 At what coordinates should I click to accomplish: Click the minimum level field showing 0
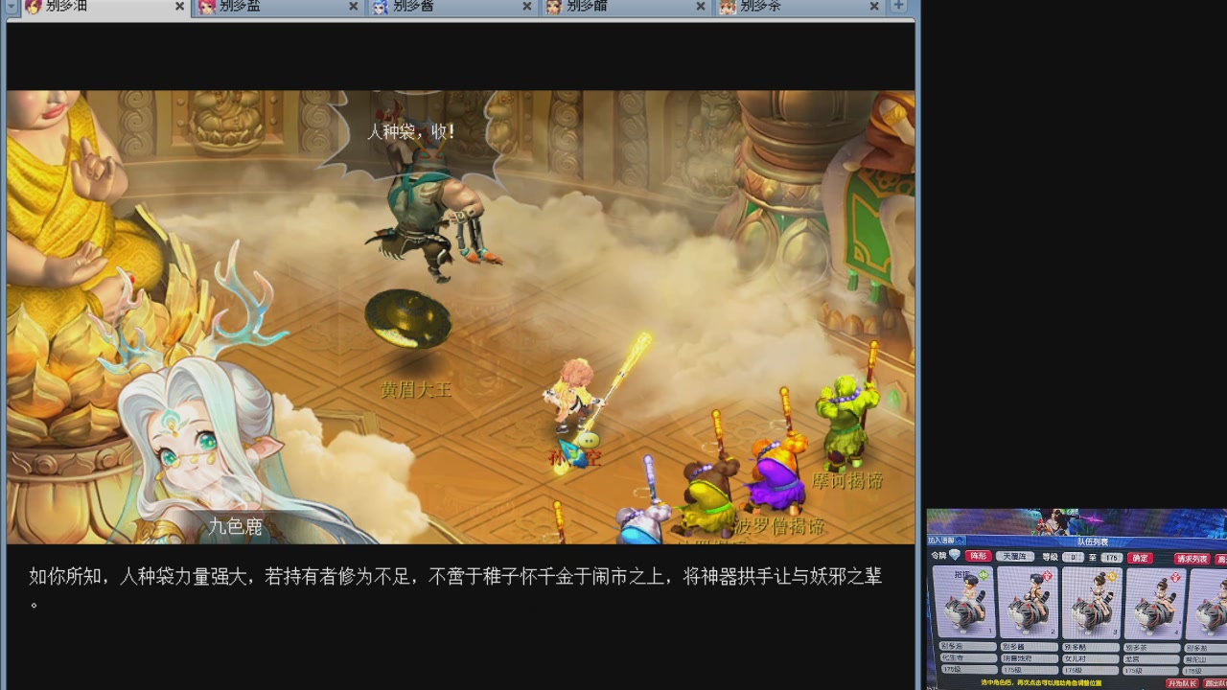(x=1074, y=557)
